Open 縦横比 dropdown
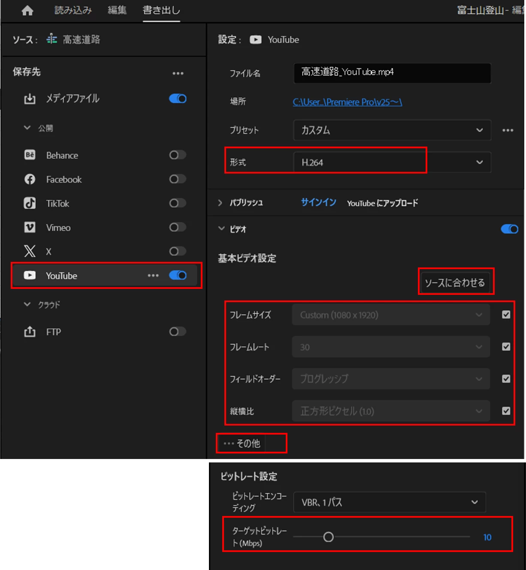Image resolution: width=526 pixels, height=570 pixels. 391,411
